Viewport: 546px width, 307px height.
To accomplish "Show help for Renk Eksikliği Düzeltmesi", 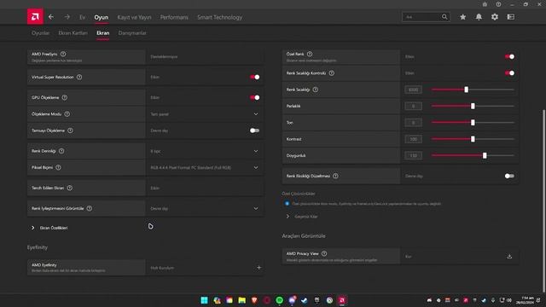I will pyautogui.click(x=335, y=176).
